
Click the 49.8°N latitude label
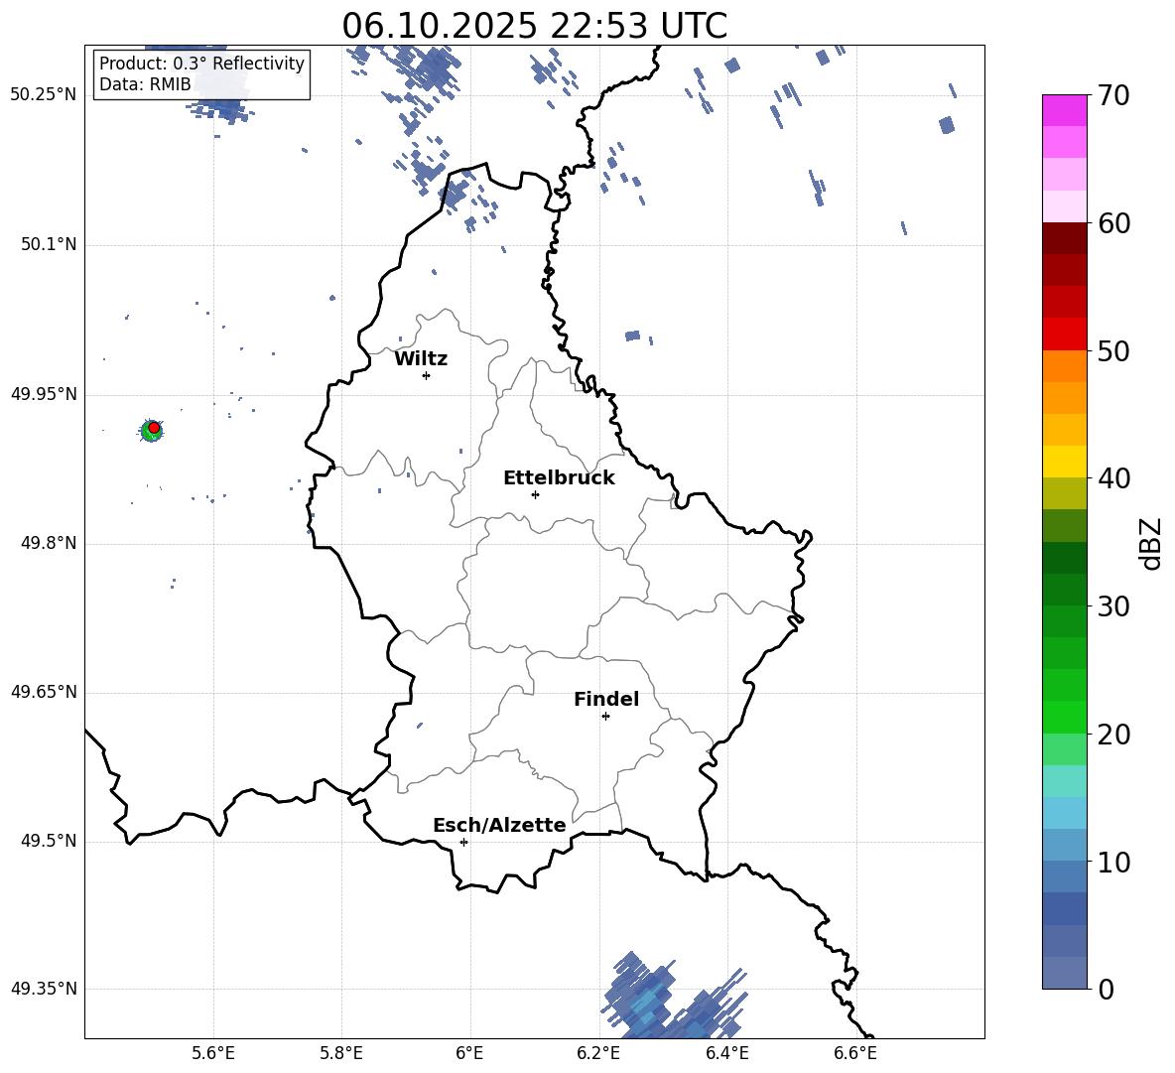click(x=48, y=543)
